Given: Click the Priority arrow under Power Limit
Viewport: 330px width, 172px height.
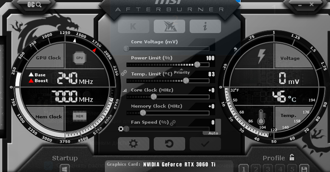Looking at the screenshot, I should [x=182, y=69].
